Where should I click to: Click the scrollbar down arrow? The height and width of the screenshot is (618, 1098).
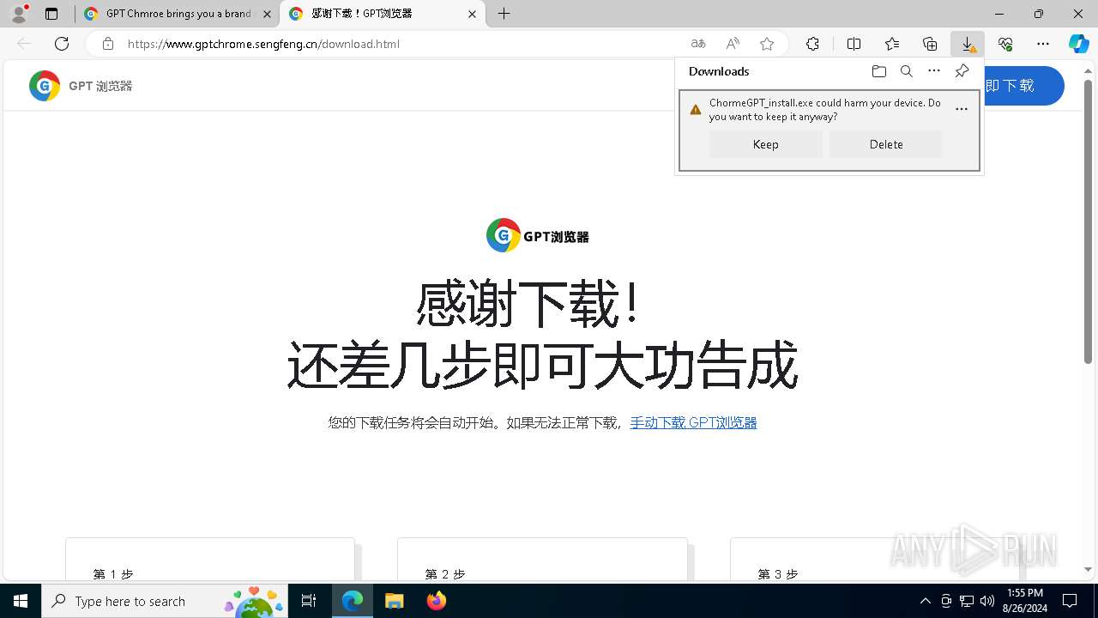1089,569
